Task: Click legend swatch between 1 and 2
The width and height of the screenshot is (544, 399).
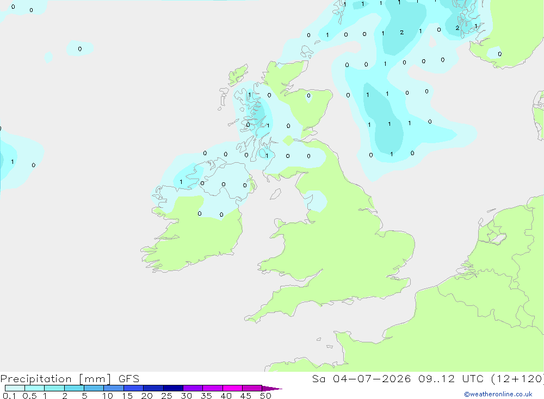Action: [54, 388]
